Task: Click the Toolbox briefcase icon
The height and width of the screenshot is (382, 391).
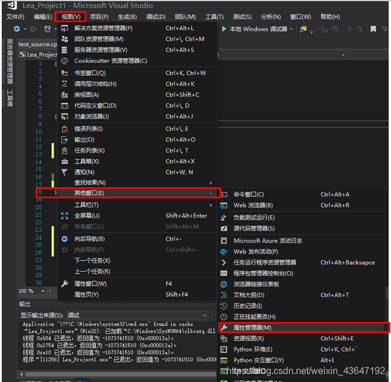Action: tap(65, 162)
